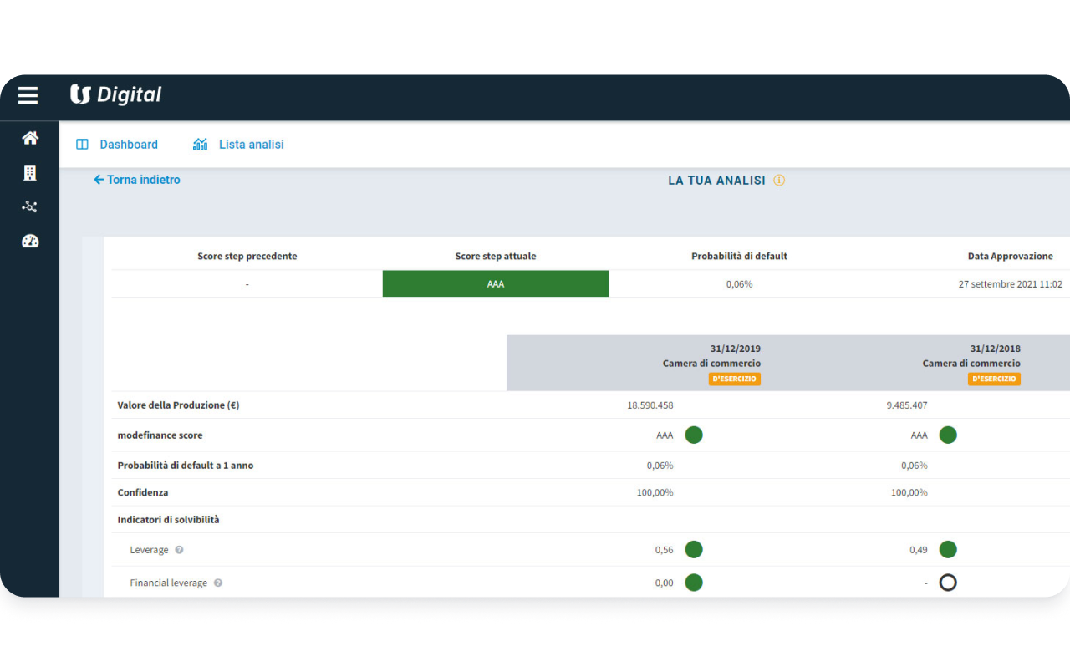
Task: Open the Dashboard tab
Action: coord(129,145)
